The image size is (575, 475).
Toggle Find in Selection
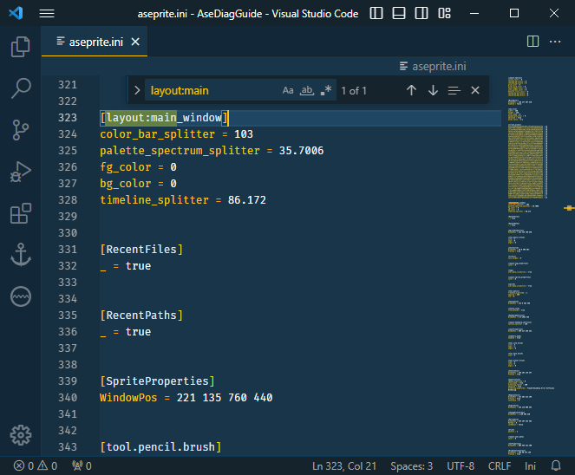point(454,90)
